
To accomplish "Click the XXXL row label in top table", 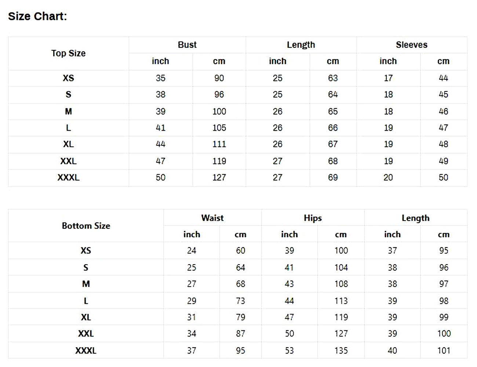I will [68, 178].
